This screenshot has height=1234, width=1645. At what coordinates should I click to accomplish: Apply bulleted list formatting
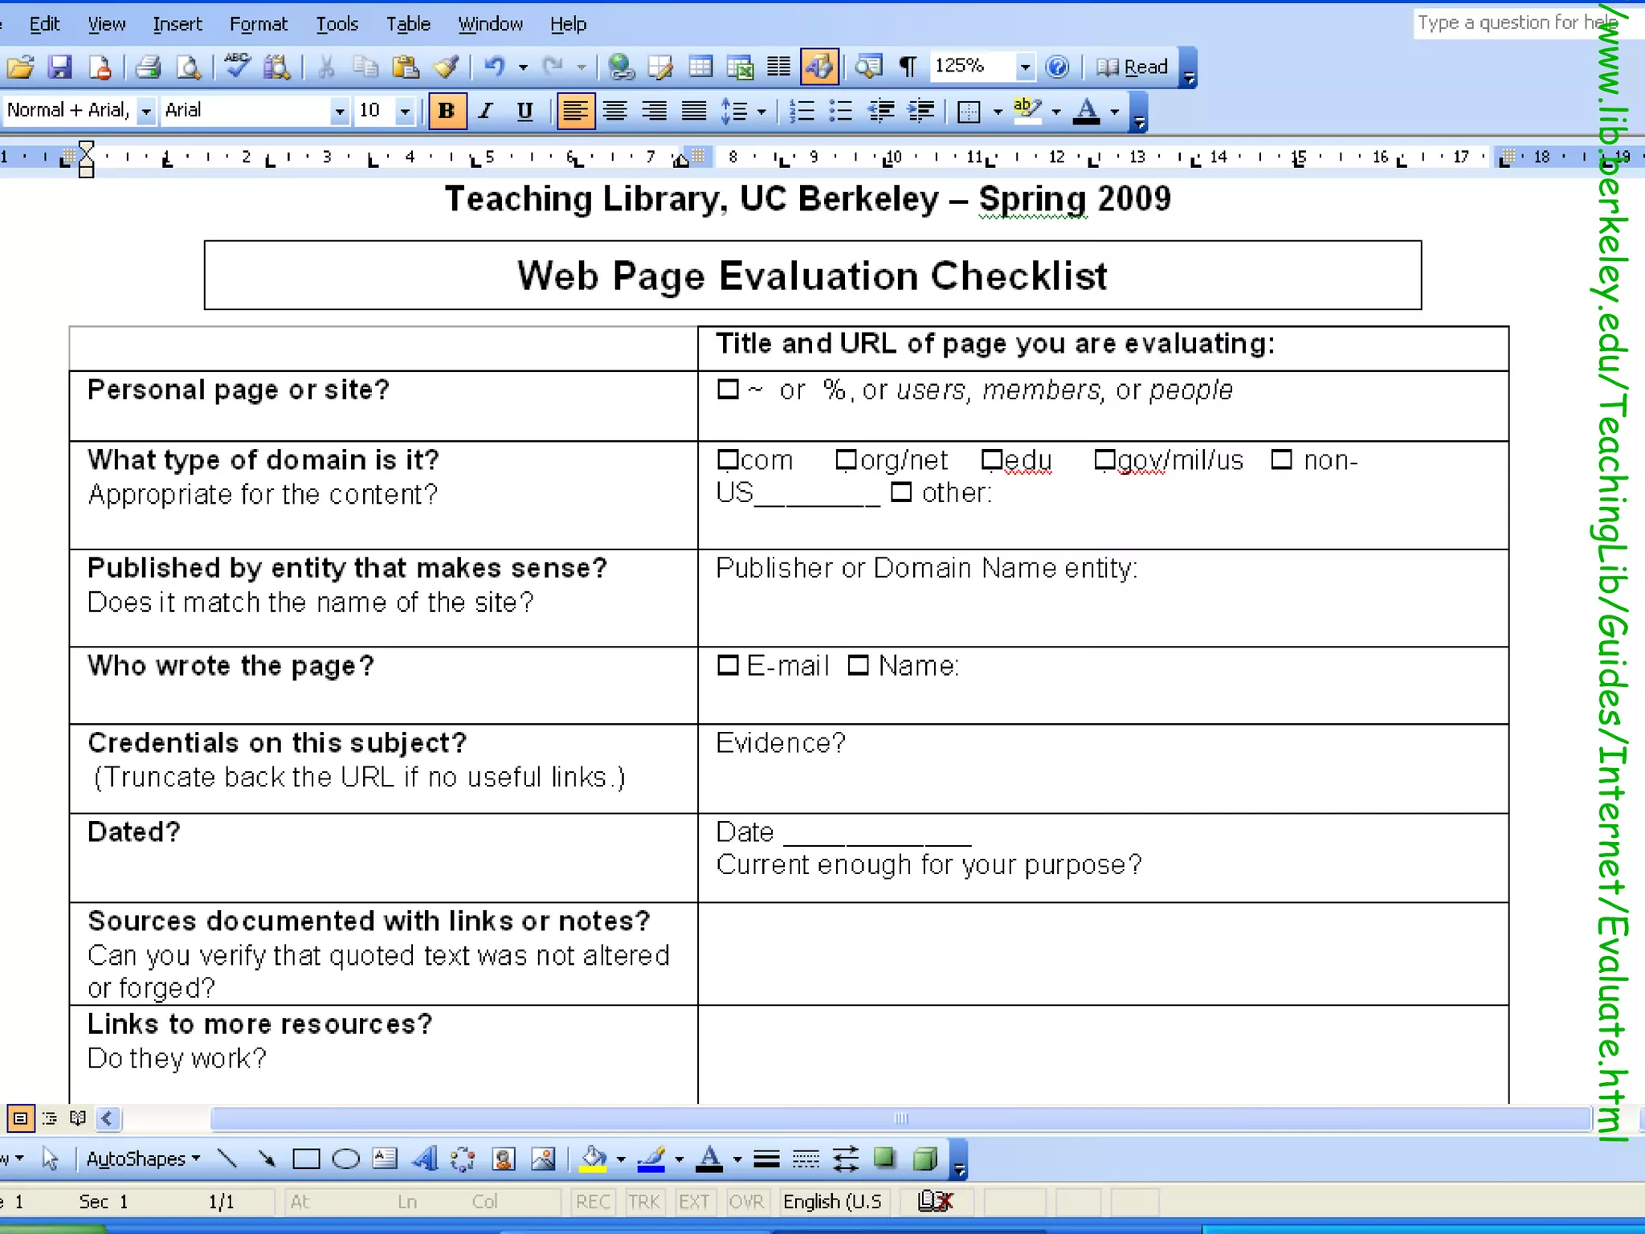pyautogui.click(x=841, y=111)
